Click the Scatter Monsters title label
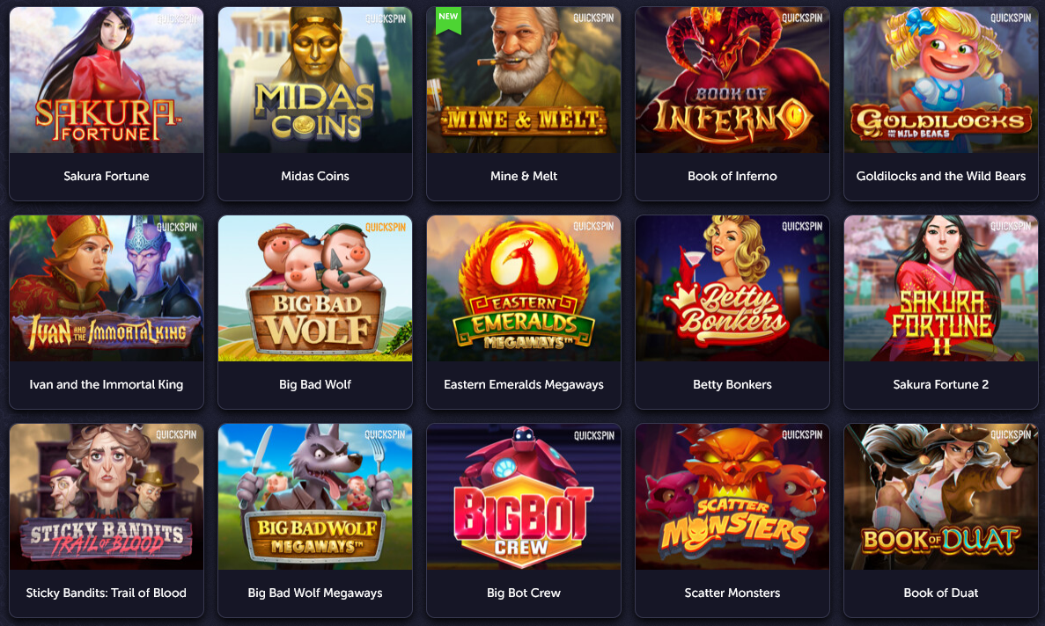Screen dimensions: 1045x626 pos(732,593)
